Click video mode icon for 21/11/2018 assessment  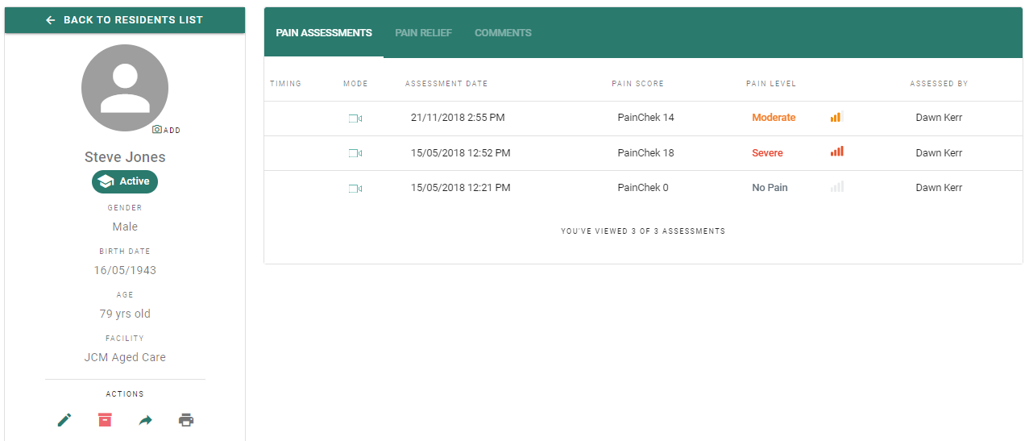[x=355, y=119]
